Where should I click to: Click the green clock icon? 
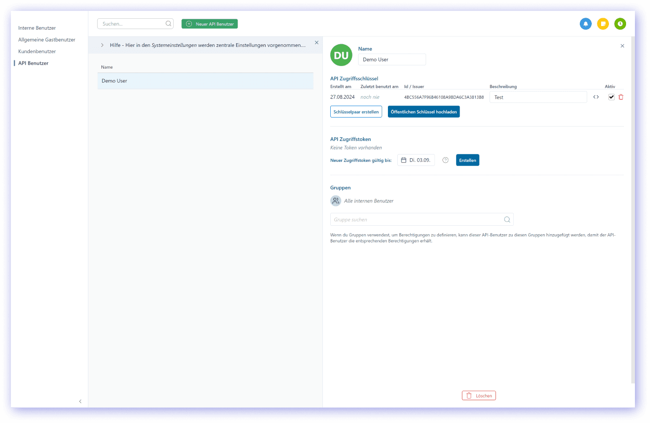click(x=620, y=24)
